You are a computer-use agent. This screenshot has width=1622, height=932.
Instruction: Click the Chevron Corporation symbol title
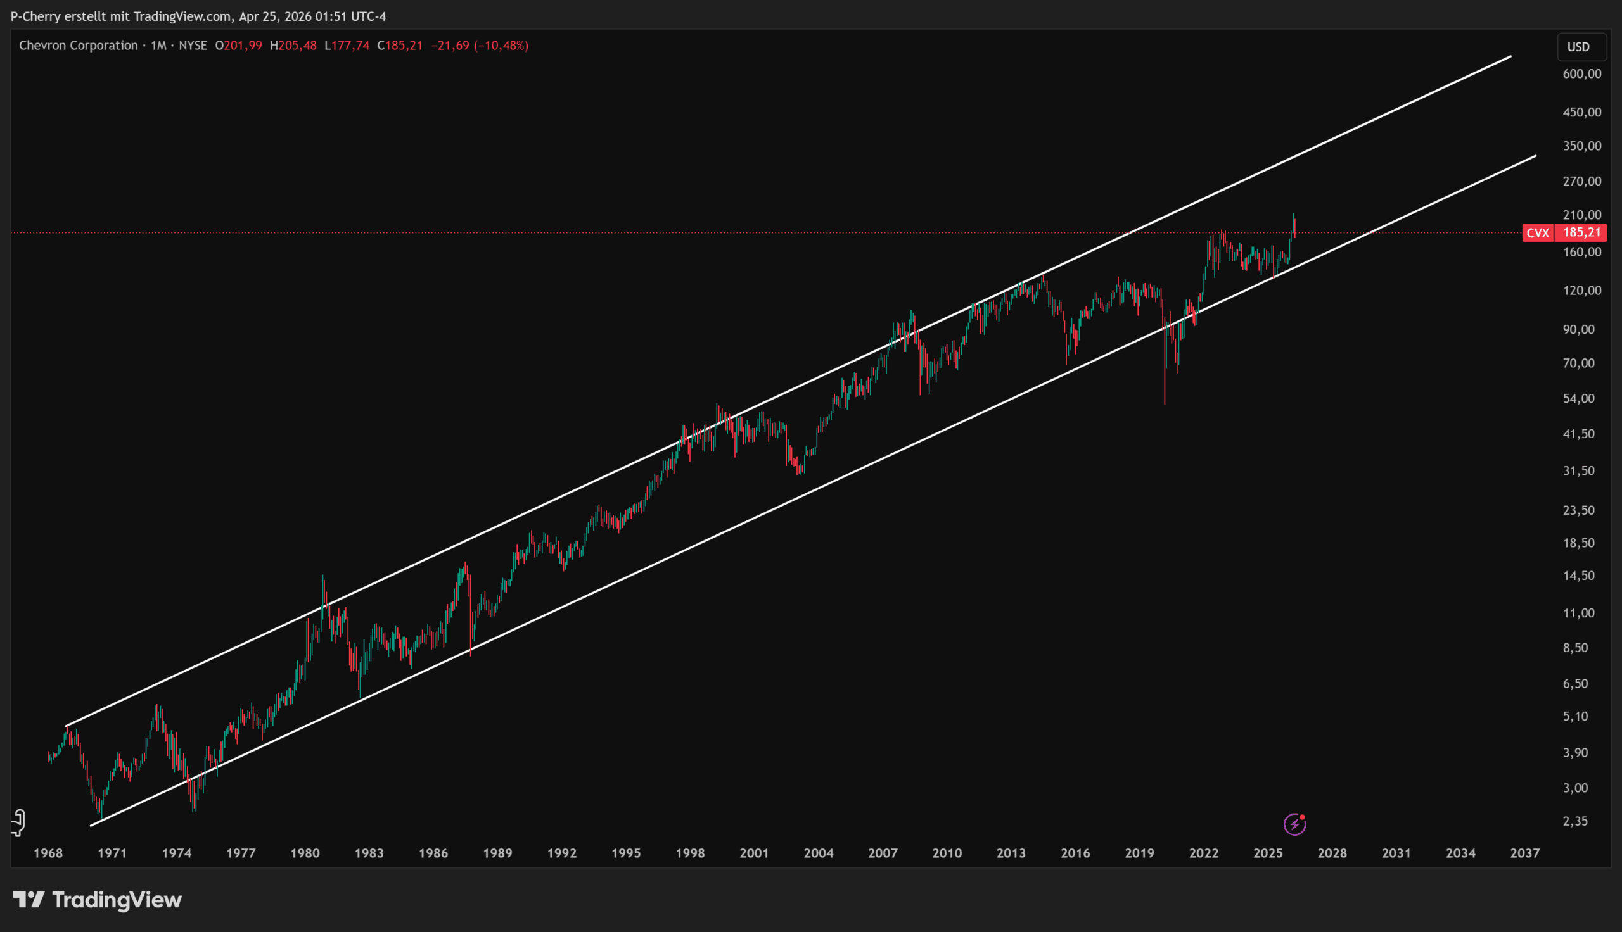[78, 46]
